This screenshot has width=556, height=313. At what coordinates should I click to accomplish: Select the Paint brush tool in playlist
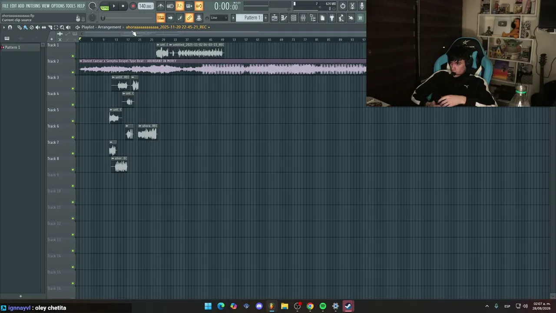[x=26, y=27]
